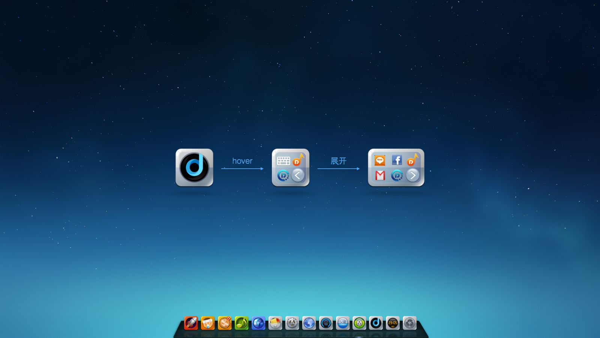Screen dimensions: 600x338
Task: Click the large black 'd' app icon on the left
Action: coord(194,167)
